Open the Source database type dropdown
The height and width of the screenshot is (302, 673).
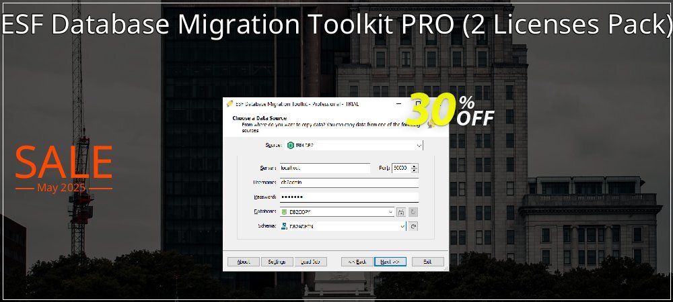354,146
